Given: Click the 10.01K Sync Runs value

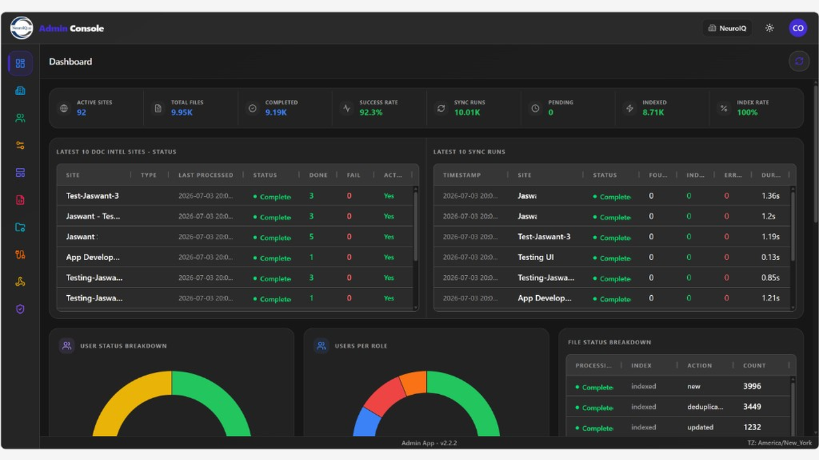Looking at the screenshot, I should pyautogui.click(x=467, y=112).
